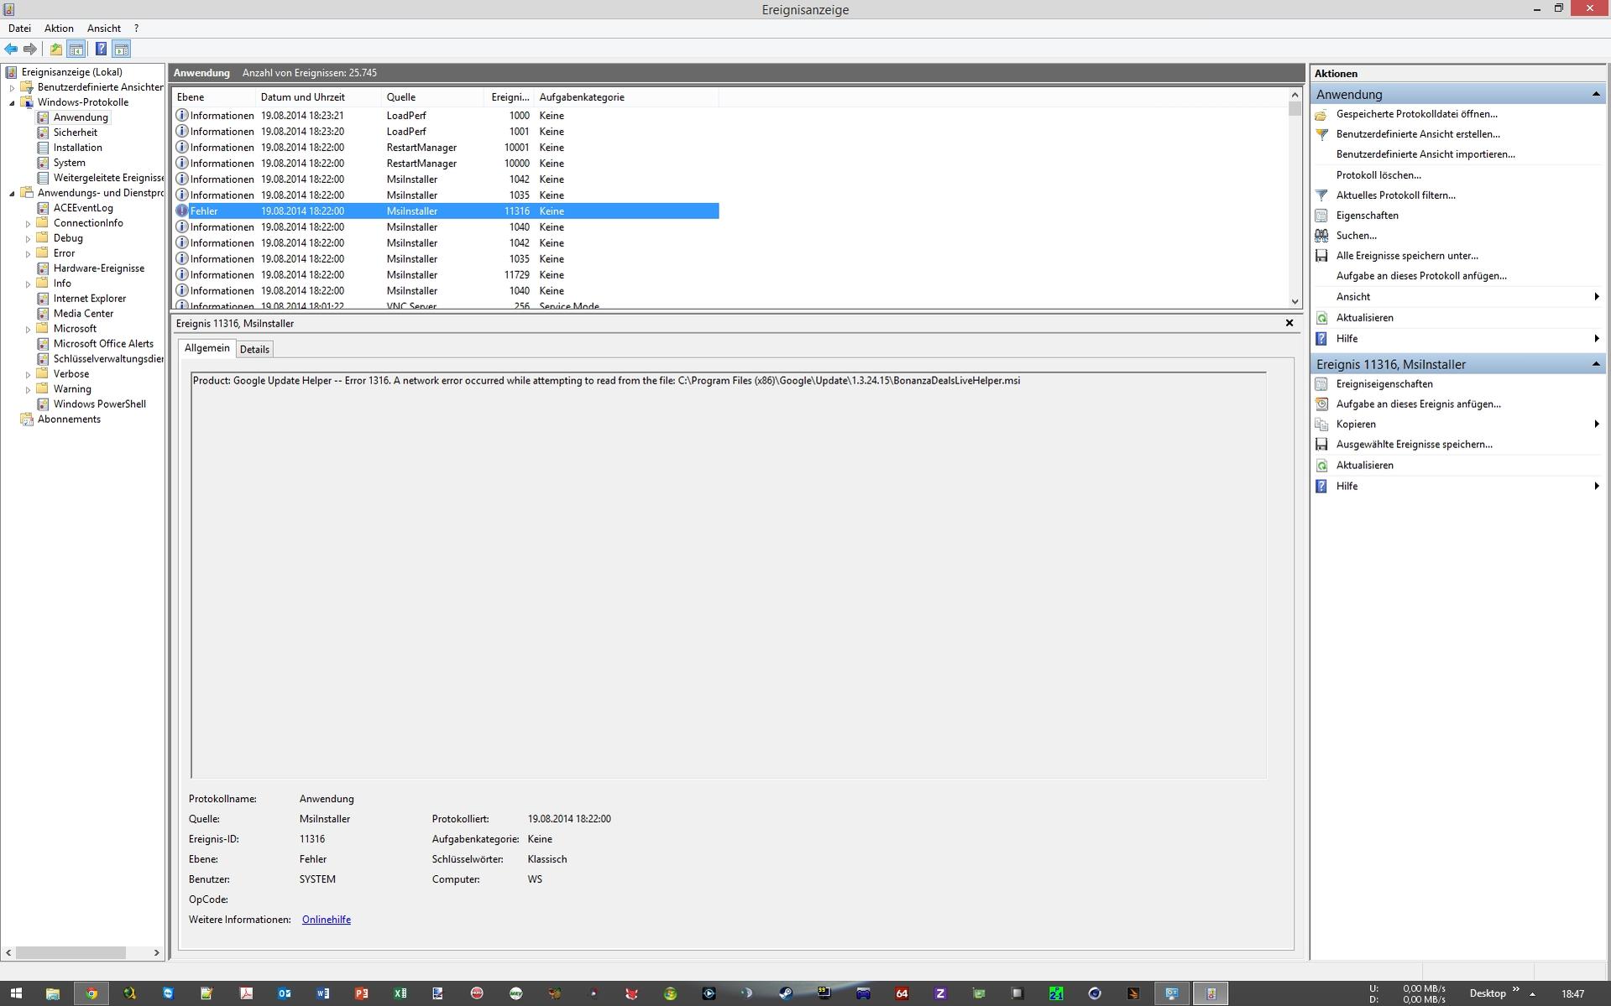Select the RestartManager event 10001 row
Viewport: 1611px width, 1006px height.
pos(446,148)
